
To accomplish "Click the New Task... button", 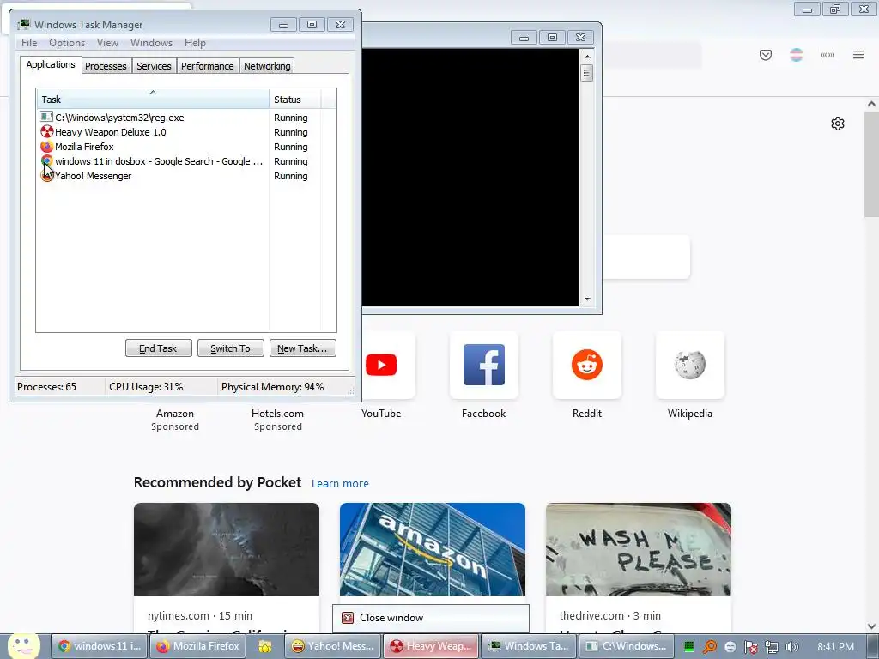I will [x=303, y=348].
